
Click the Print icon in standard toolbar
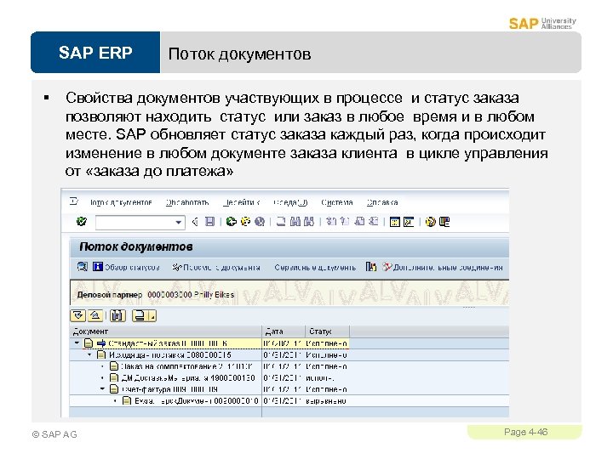click(281, 222)
